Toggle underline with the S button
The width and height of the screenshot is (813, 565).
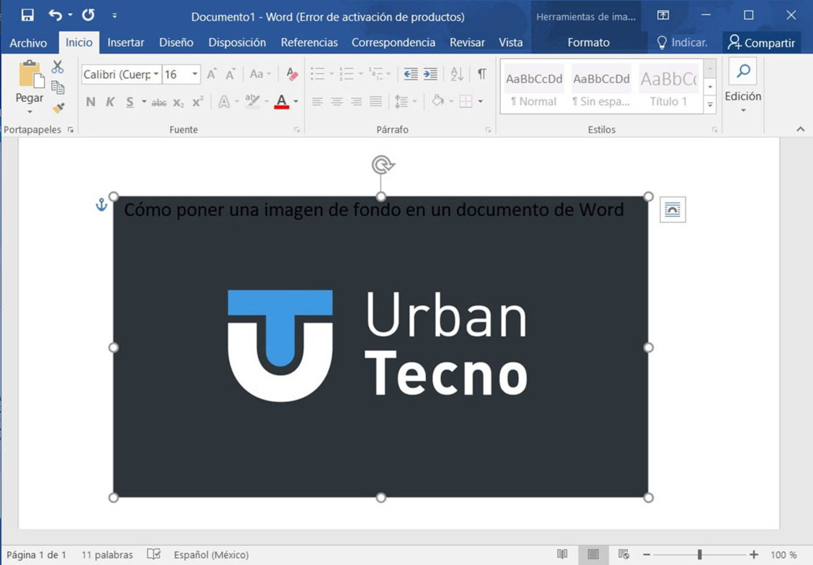click(130, 102)
